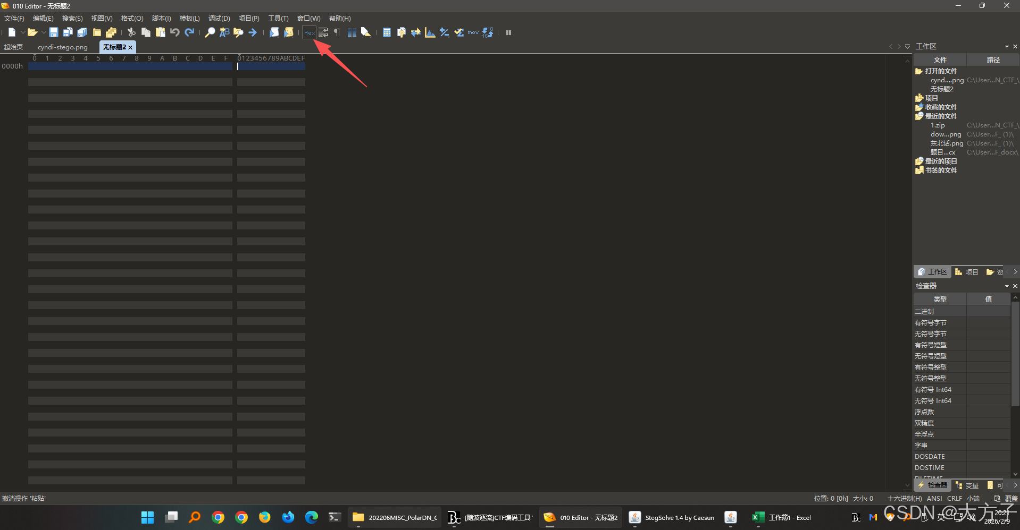1020x530 pixels.
Task: Click the mov disassembler icon
Action: (473, 32)
